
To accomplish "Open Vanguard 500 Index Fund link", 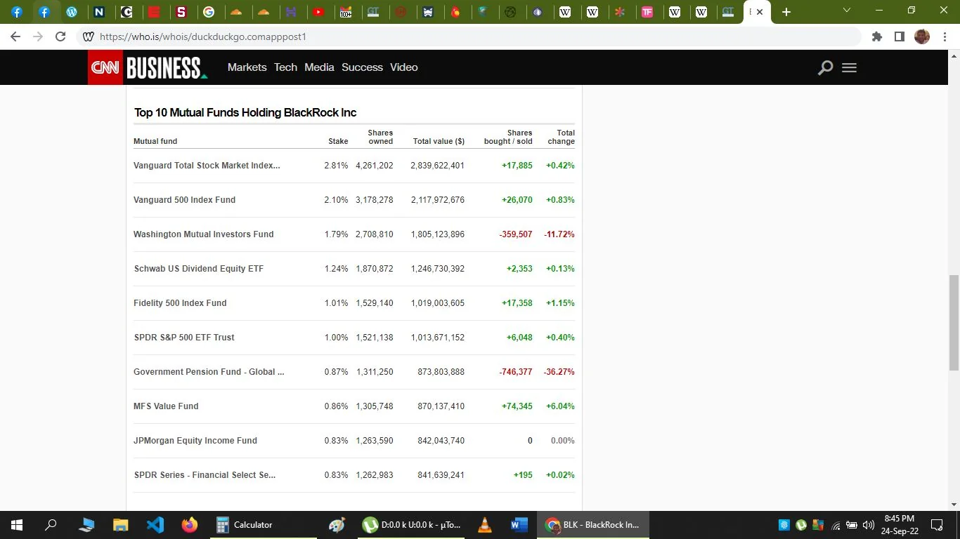I will (x=184, y=200).
